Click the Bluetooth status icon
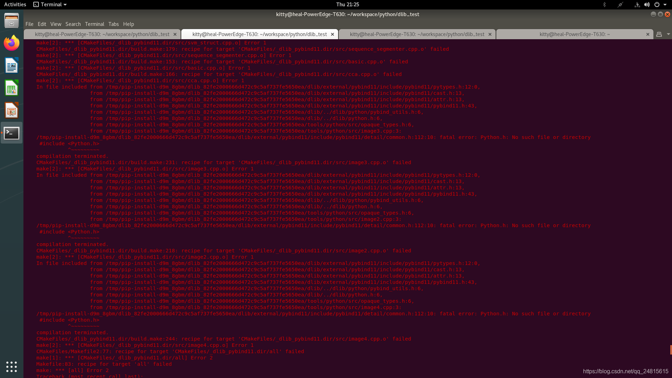The image size is (672, 378). click(x=604, y=5)
